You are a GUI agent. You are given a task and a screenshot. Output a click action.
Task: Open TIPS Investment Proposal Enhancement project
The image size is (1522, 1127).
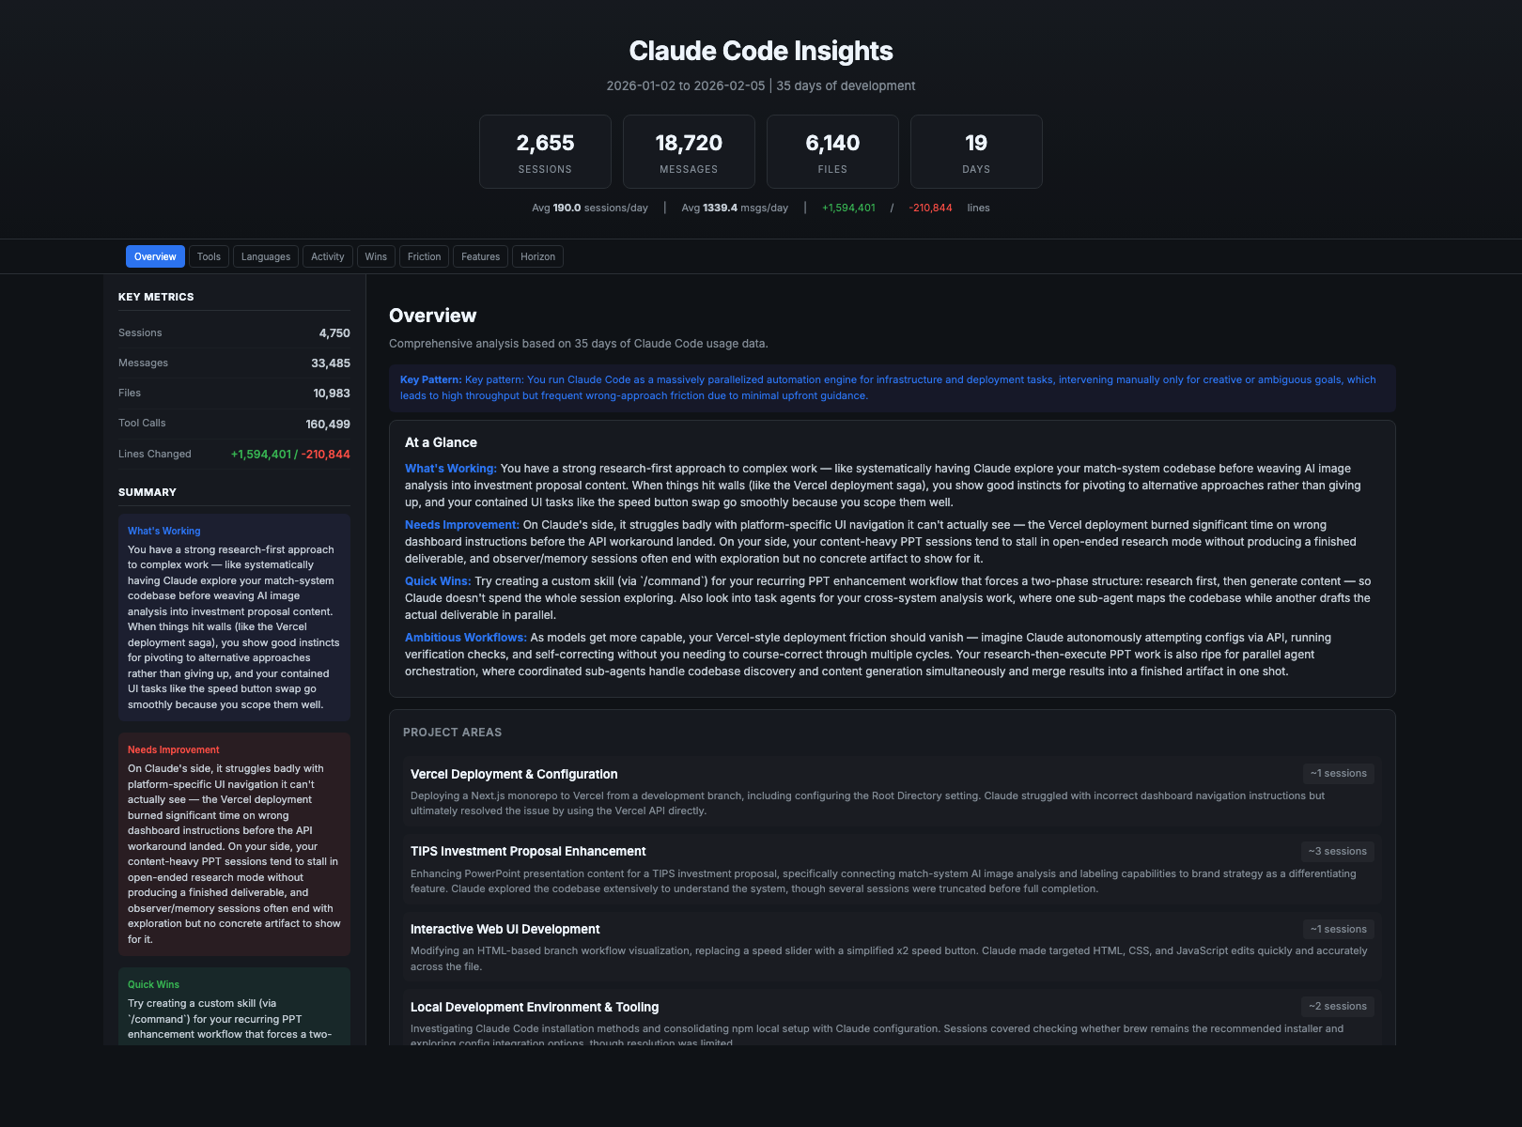[x=893, y=870]
